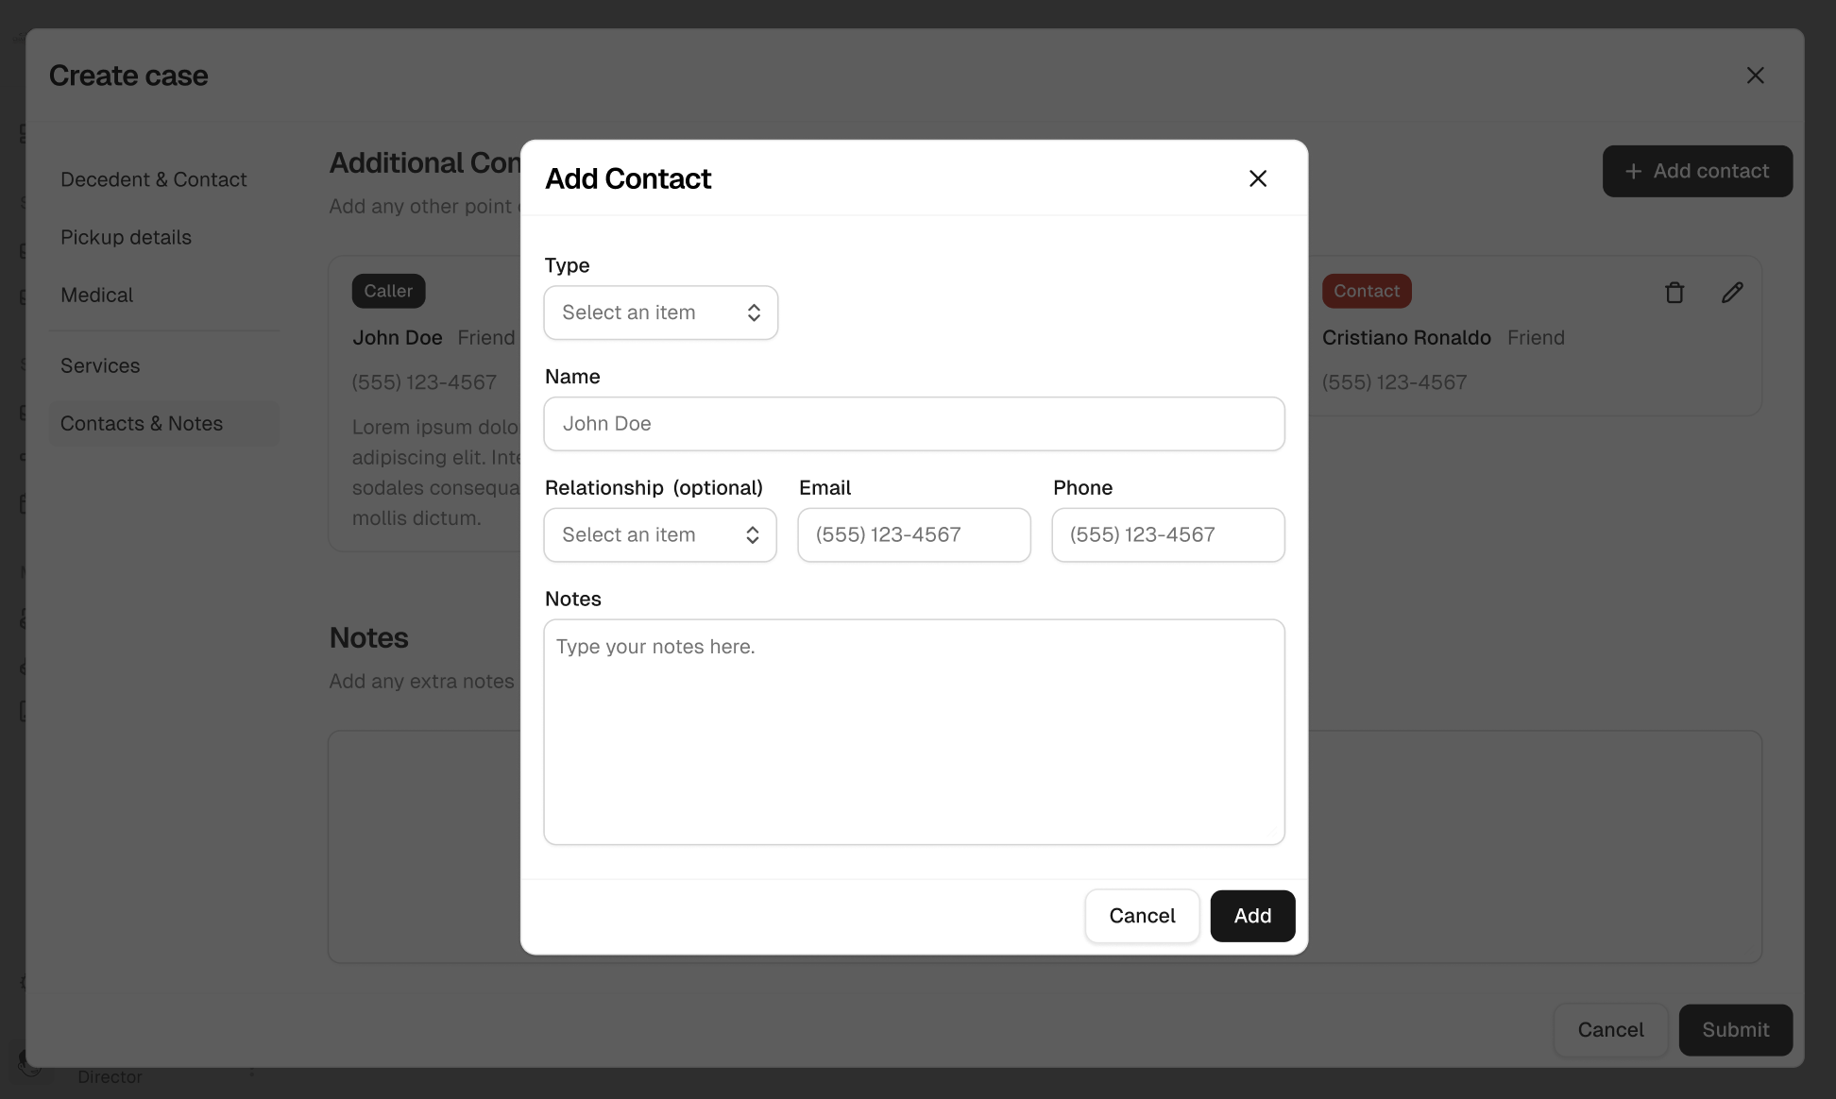Image resolution: width=1836 pixels, height=1099 pixels.
Task: Open the Type dropdown
Action: click(x=660, y=313)
